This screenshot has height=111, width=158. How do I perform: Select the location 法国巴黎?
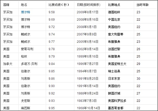pos(114,49)
